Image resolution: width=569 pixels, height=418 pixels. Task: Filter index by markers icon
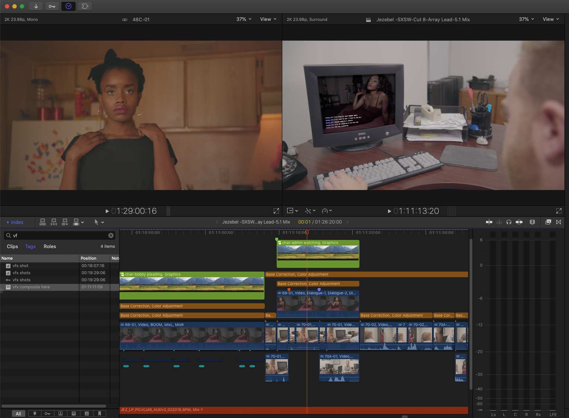pyautogui.click(x=35, y=414)
